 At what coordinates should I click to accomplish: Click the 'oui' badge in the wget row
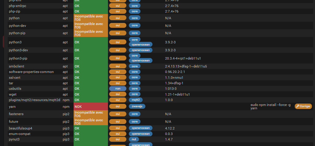(118, 94)
